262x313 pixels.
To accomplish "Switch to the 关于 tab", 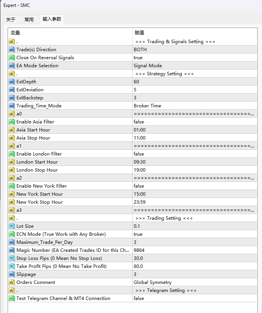I will click(11, 19).
